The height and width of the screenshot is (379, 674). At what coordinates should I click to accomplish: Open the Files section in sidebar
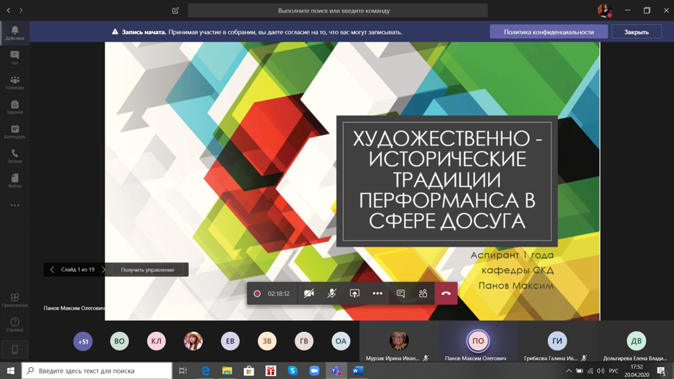pyautogui.click(x=15, y=181)
